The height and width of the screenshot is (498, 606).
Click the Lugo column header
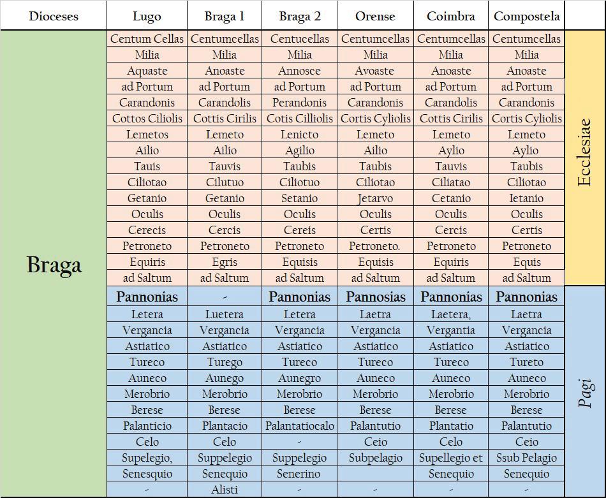point(147,15)
